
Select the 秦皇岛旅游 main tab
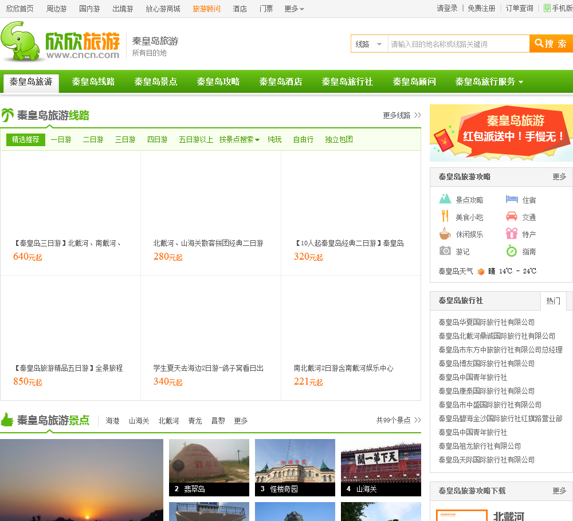31,82
